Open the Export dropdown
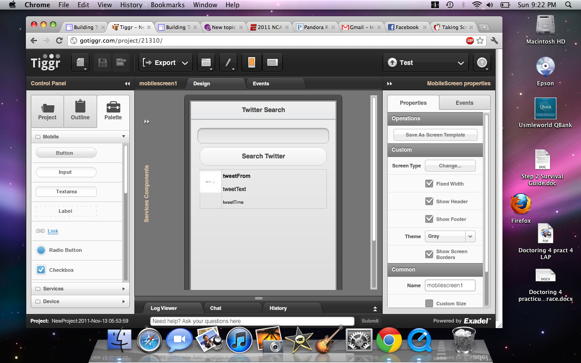The image size is (581, 363). (166, 63)
